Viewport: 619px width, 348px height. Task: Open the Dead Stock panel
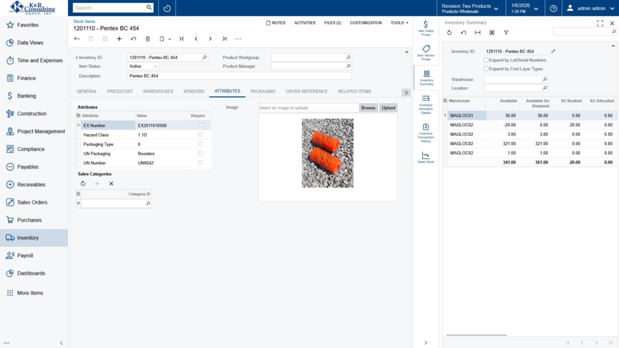[425, 157]
